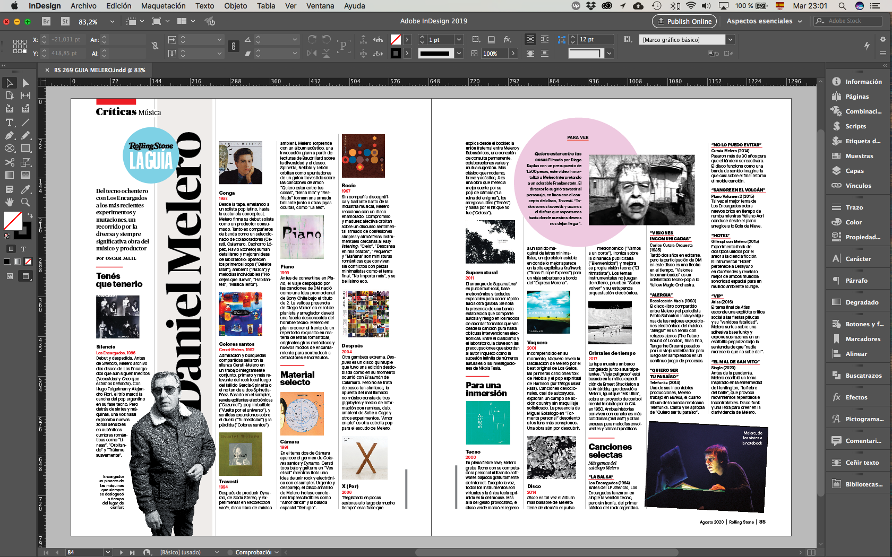
Task: Open Control panel settings gear
Action: (x=882, y=39)
